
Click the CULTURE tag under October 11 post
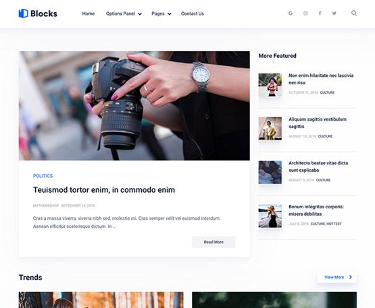[327, 92]
